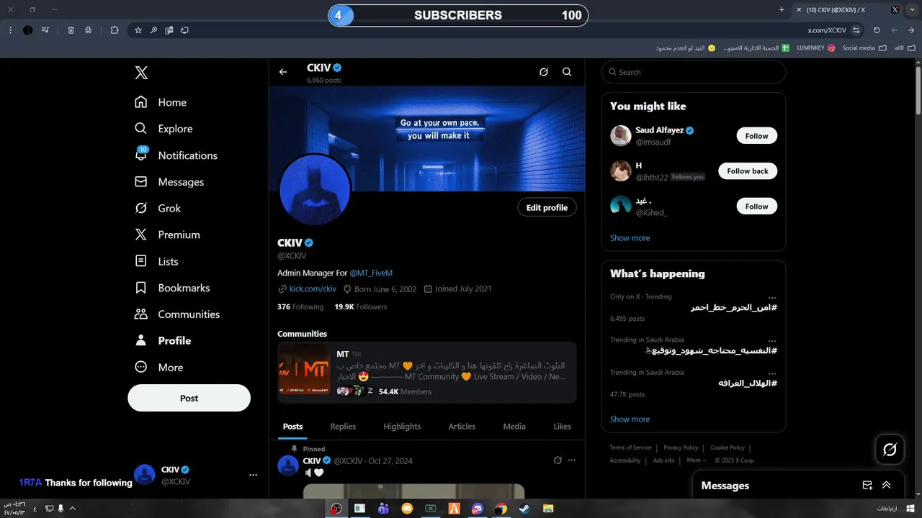Open the kick.com/ckiv link

tap(313, 288)
